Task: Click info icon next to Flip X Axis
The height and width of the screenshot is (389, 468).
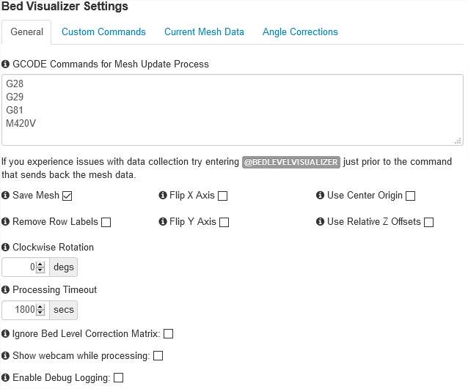Action: (163, 196)
